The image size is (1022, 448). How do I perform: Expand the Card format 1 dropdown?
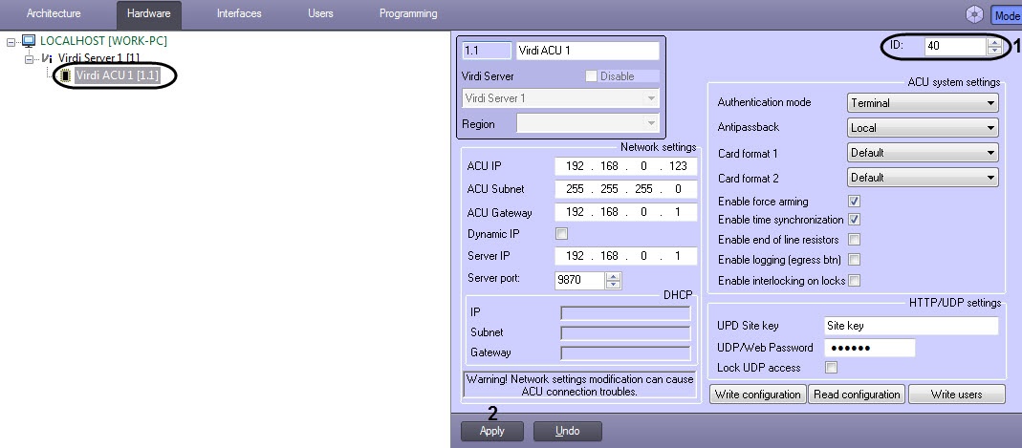(x=923, y=153)
